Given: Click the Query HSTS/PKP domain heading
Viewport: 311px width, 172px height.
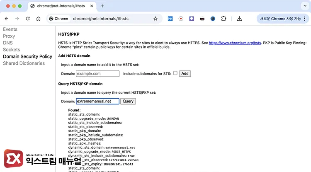Looking at the screenshot, I should 80,84.
